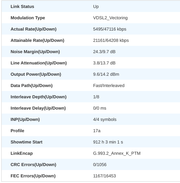Select the CRC Errors 0/1056 value
This screenshot has width=180, height=183.
pos(100,164)
